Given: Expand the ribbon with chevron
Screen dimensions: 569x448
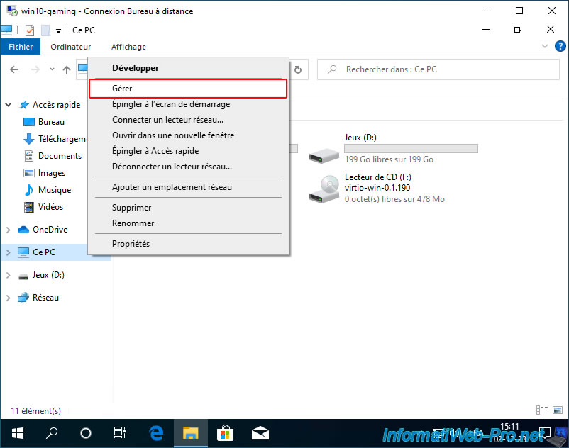Looking at the screenshot, I should pyautogui.click(x=545, y=46).
